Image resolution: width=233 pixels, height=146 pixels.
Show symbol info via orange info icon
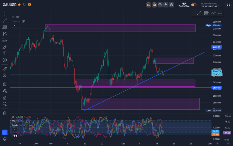point(29,4)
